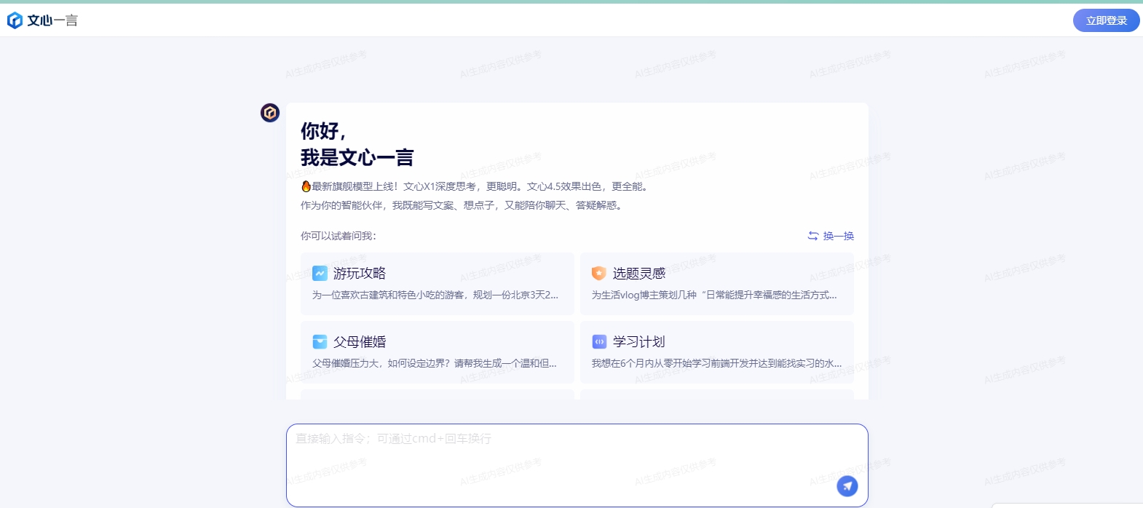Click 为生活vlog博主策划 prompt description
This screenshot has width=1143, height=508.
pyautogui.click(x=714, y=295)
